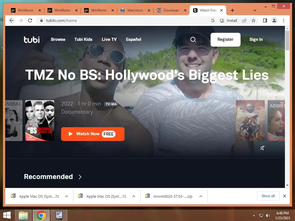
Task: Close the Macintosh tab
Action: (x=149, y=10)
